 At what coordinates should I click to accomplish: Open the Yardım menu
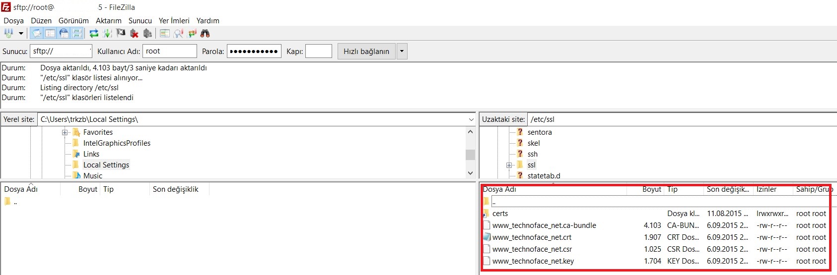[208, 21]
